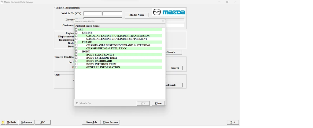Tick the ENGINE checkbox
This screenshot has height=128, width=313.
[x=76, y=33]
